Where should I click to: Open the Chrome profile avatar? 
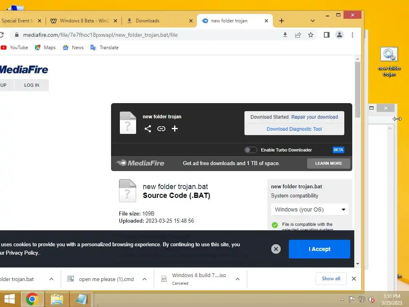[340, 35]
